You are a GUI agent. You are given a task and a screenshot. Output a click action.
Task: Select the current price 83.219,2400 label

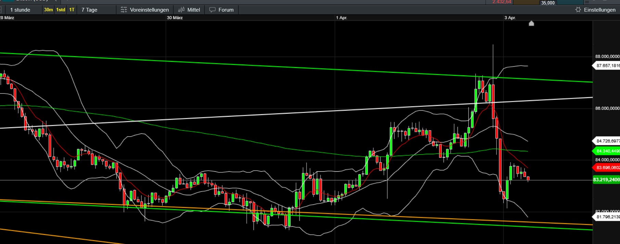(x=606, y=180)
